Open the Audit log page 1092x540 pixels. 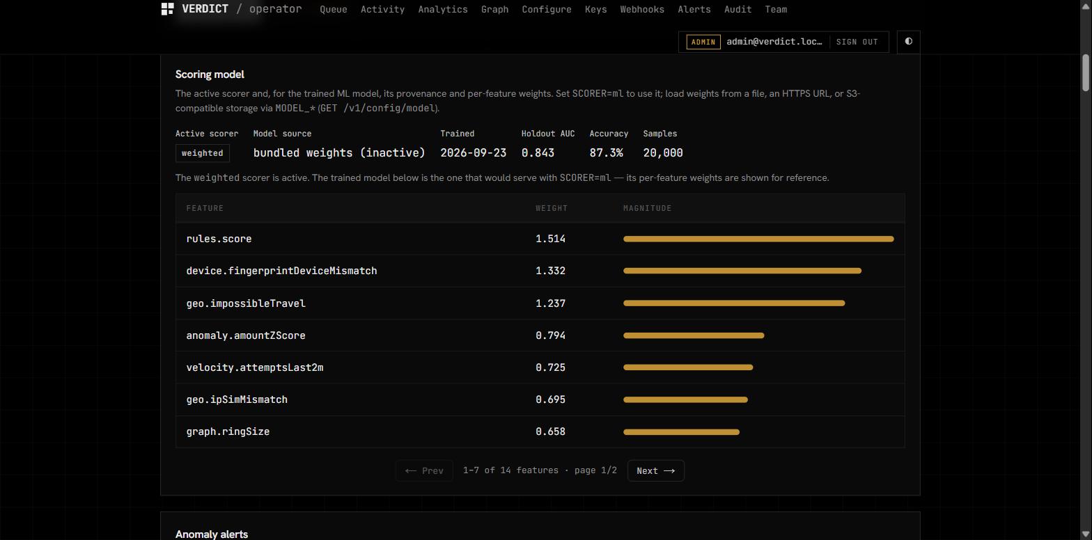(x=738, y=10)
